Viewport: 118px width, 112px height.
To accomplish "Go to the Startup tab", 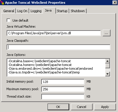I will coord(62,11).
